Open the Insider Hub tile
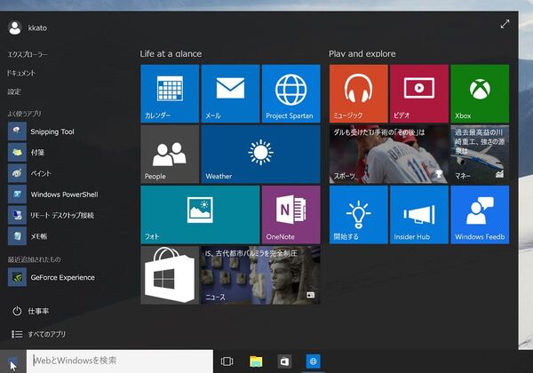This screenshot has width=533, height=373. point(419,215)
